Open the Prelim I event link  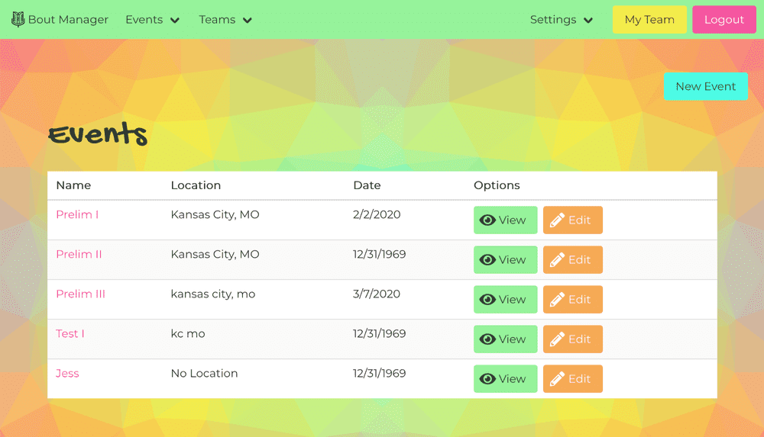[77, 214]
